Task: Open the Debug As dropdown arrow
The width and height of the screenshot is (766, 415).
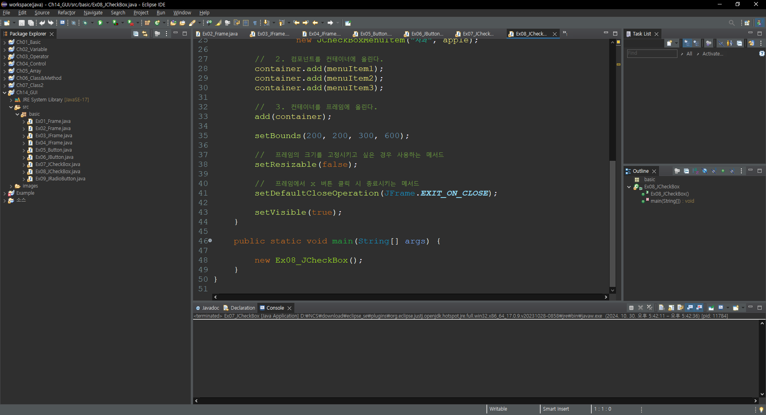Action: tap(92, 23)
